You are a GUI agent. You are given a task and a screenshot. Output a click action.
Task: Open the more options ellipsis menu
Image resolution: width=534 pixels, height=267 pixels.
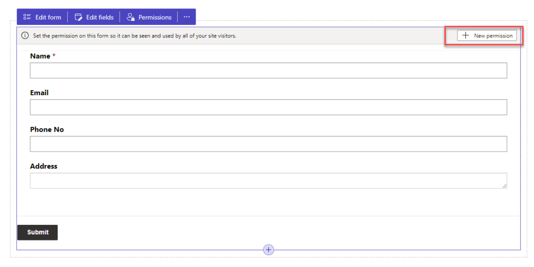tap(187, 17)
